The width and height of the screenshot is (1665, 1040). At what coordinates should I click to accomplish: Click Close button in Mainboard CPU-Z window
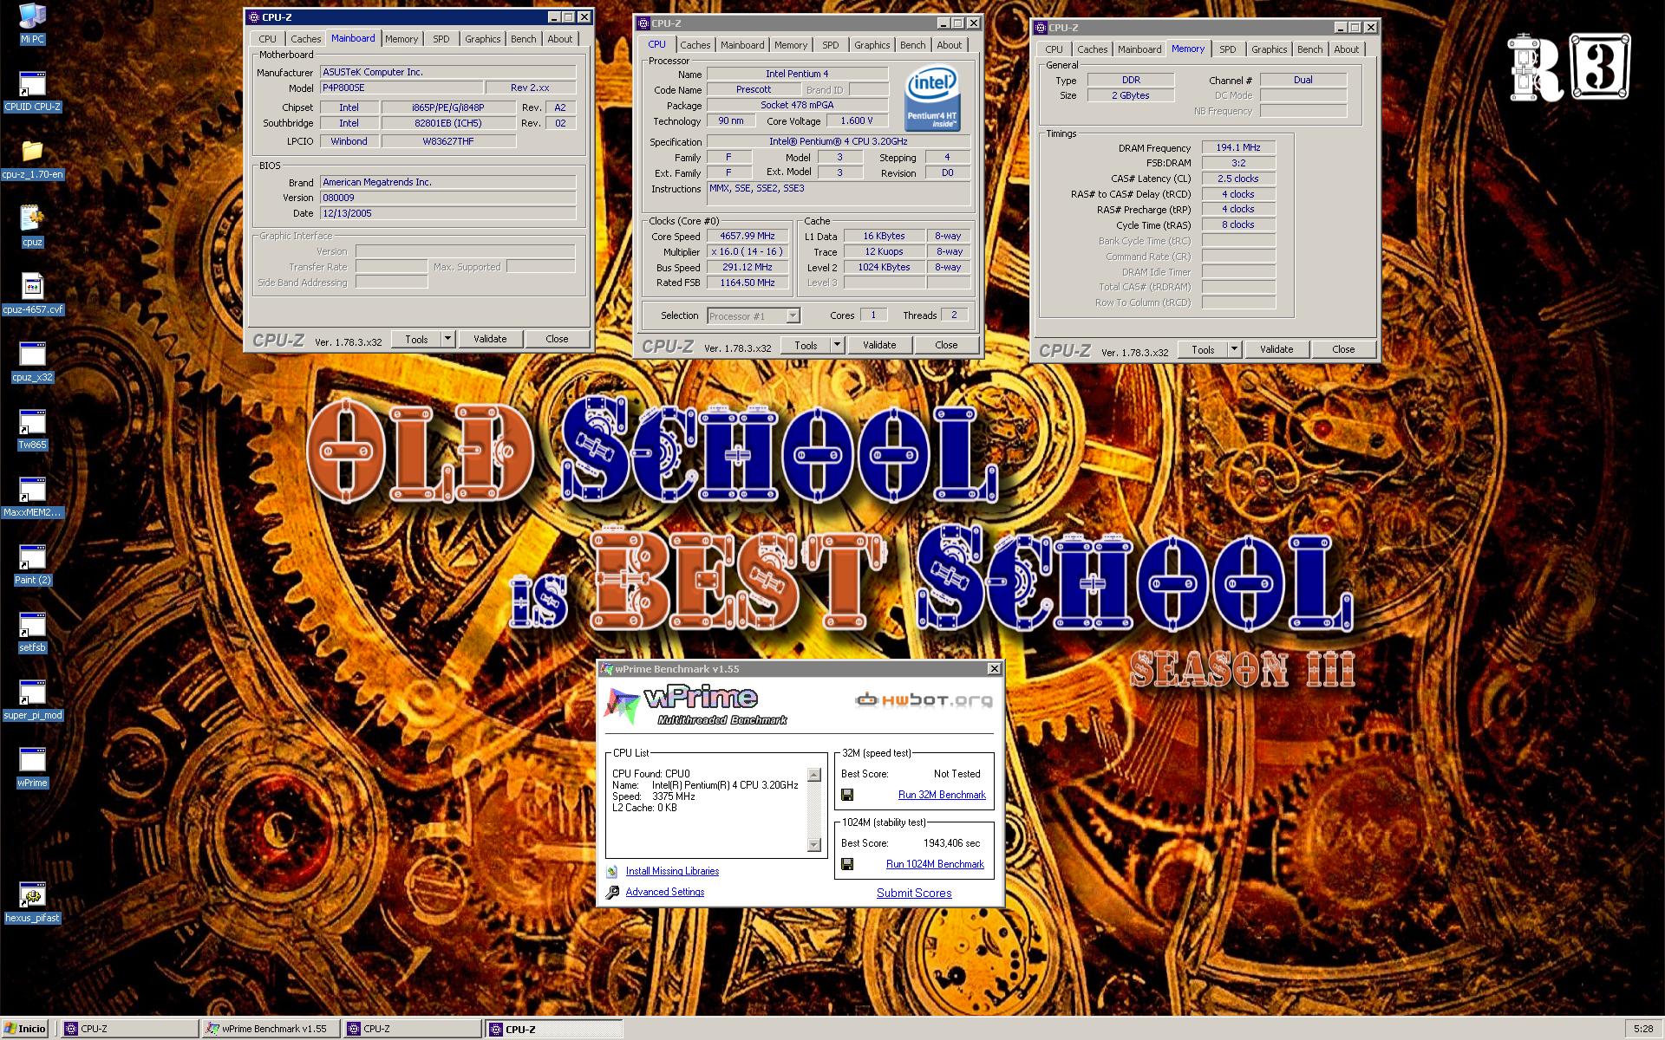[557, 339]
